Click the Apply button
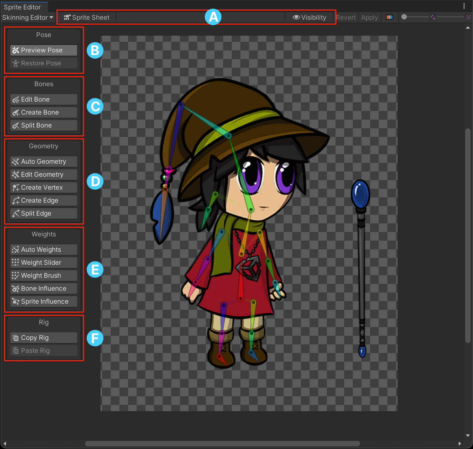The height and width of the screenshot is (449, 473). point(370,18)
